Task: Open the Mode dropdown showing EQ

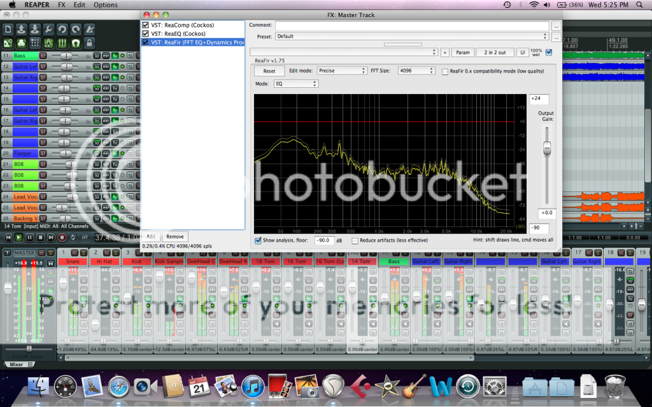Action: (x=295, y=83)
